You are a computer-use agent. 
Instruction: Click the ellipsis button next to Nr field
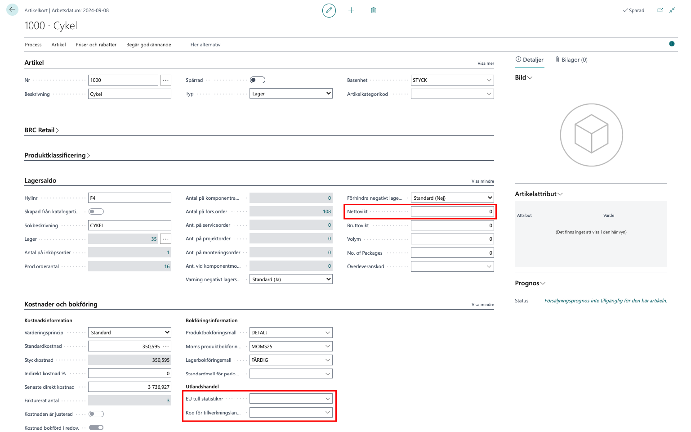tap(166, 80)
